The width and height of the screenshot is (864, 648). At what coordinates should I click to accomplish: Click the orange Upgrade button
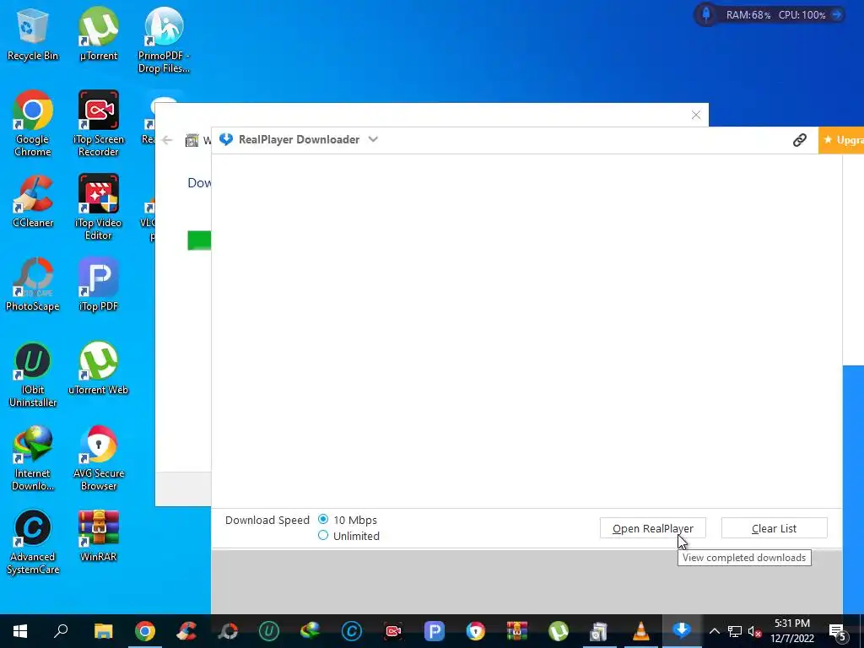[841, 140]
